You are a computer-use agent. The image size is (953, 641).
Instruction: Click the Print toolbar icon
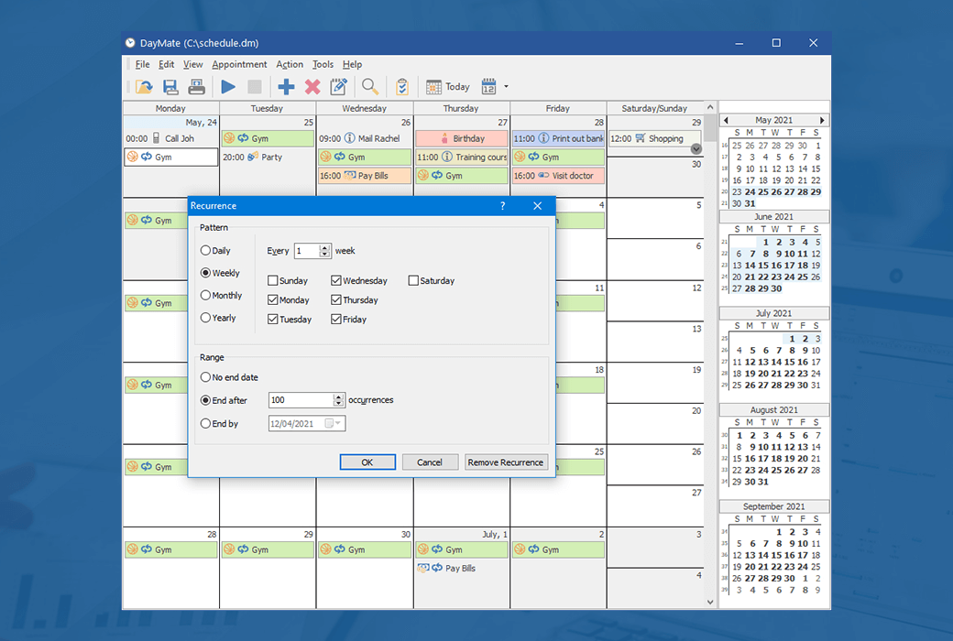196,87
